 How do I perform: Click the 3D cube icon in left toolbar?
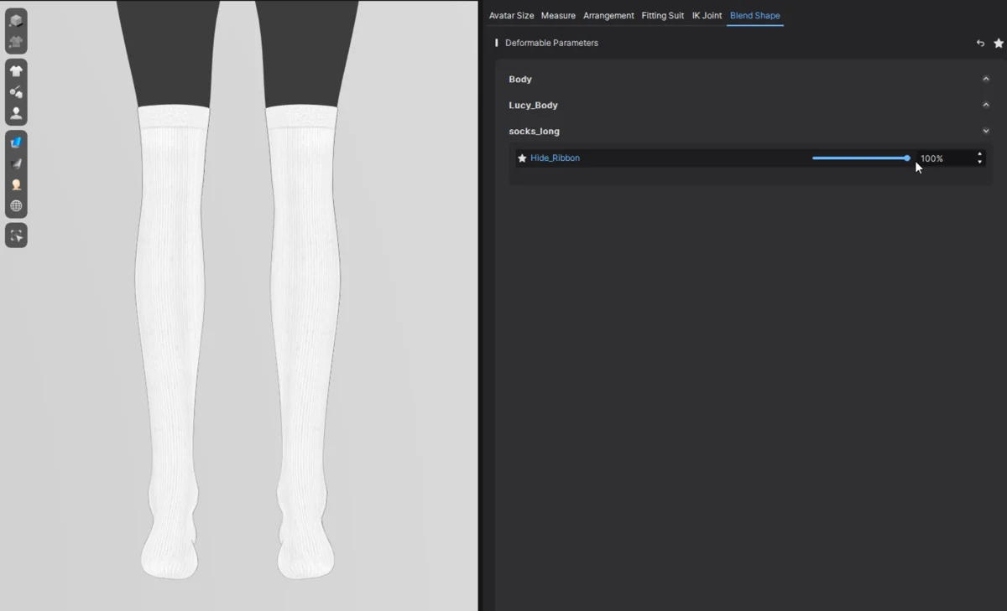16,21
